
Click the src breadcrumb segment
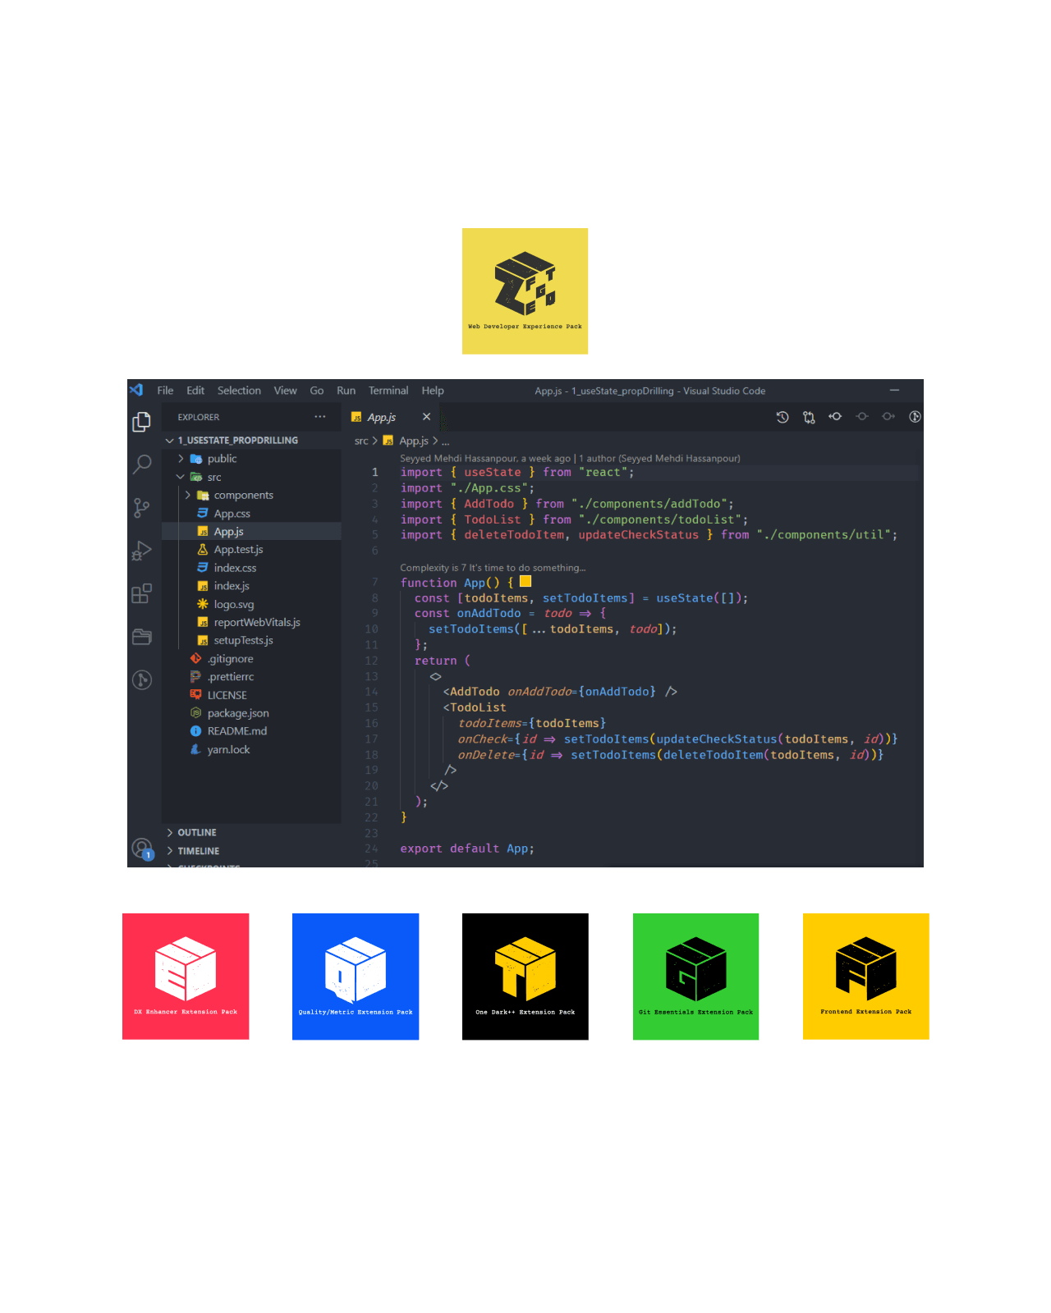click(x=361, y=441)
